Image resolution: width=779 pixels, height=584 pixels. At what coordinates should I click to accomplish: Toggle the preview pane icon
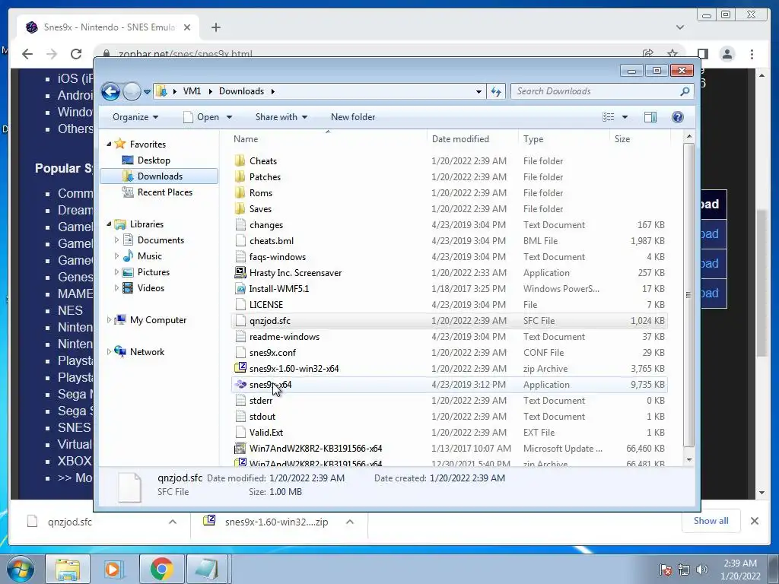click(x=650, y=117)
